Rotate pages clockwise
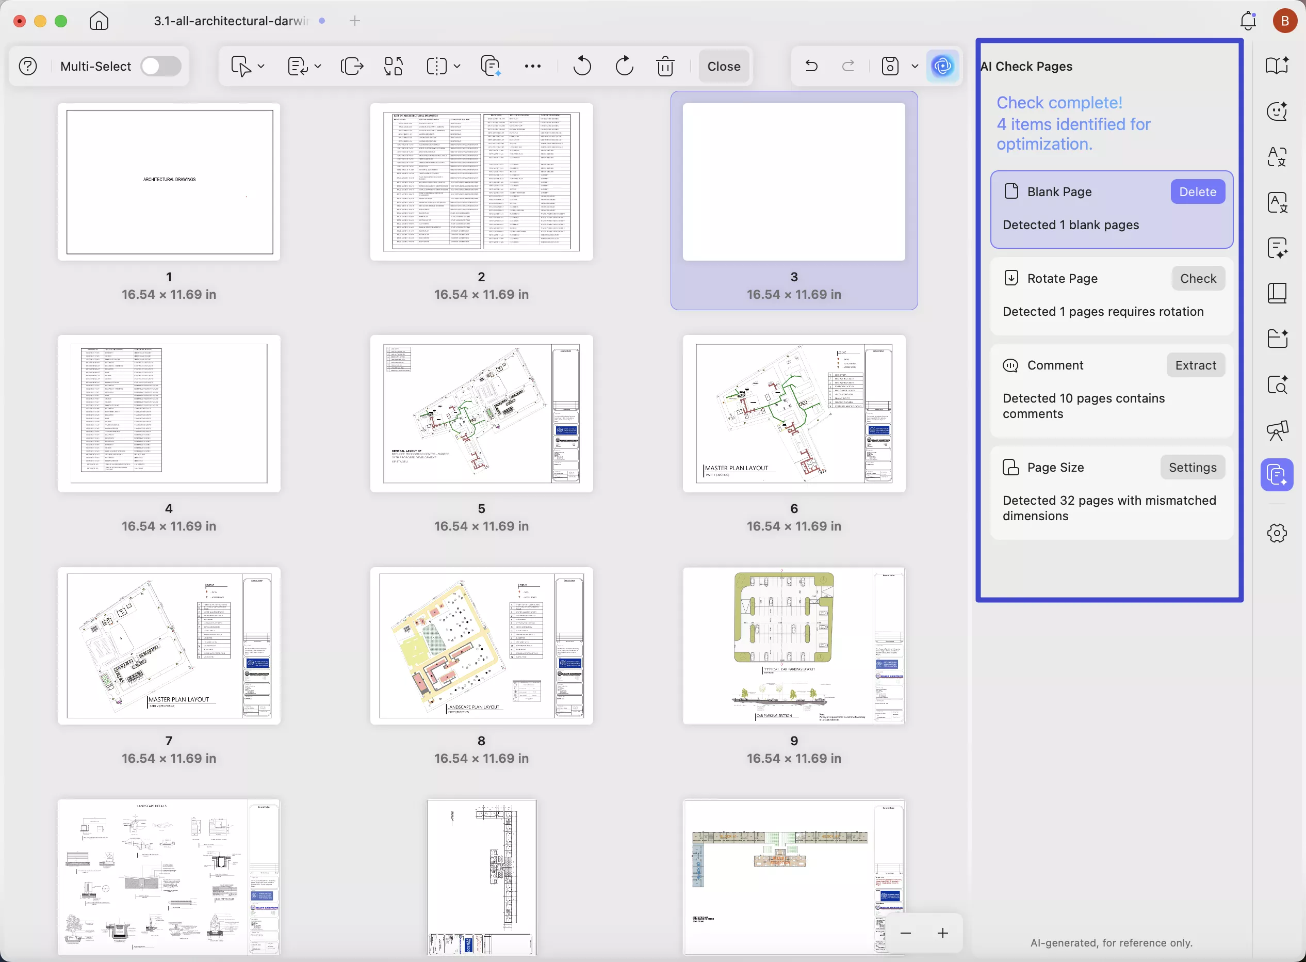 (x=624, y=67)
